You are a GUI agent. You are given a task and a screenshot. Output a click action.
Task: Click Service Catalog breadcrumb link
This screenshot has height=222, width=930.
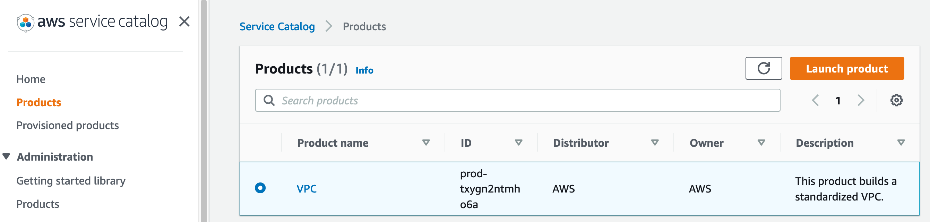point(277,26)
